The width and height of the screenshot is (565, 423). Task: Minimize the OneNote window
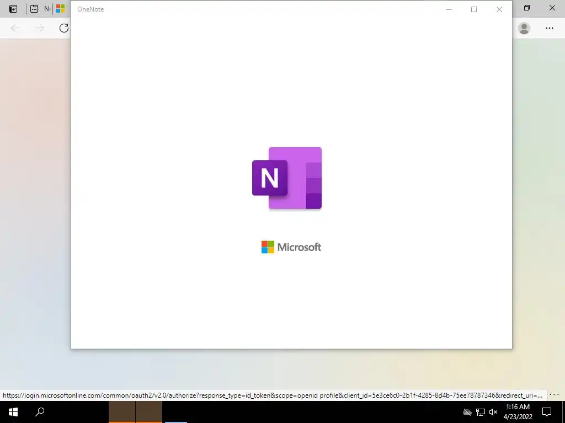(449, 9)
